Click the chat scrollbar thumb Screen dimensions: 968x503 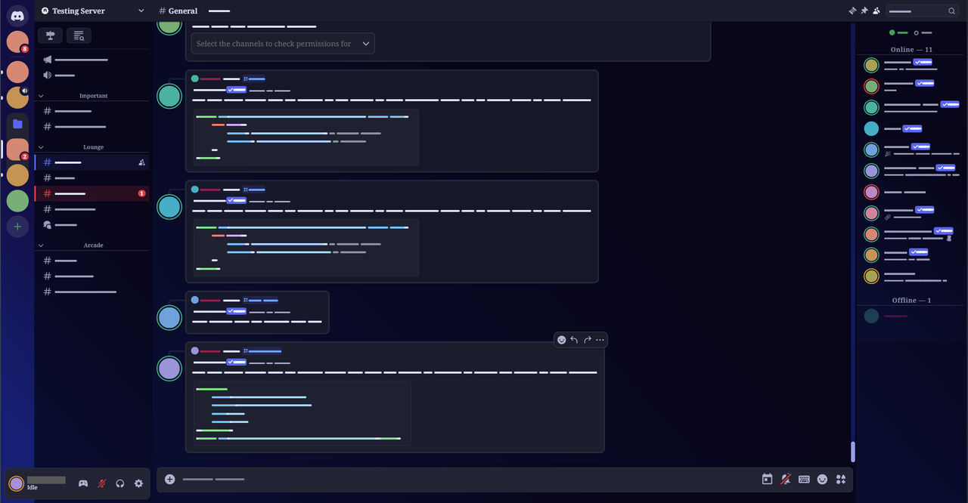(x=853, y=452)
